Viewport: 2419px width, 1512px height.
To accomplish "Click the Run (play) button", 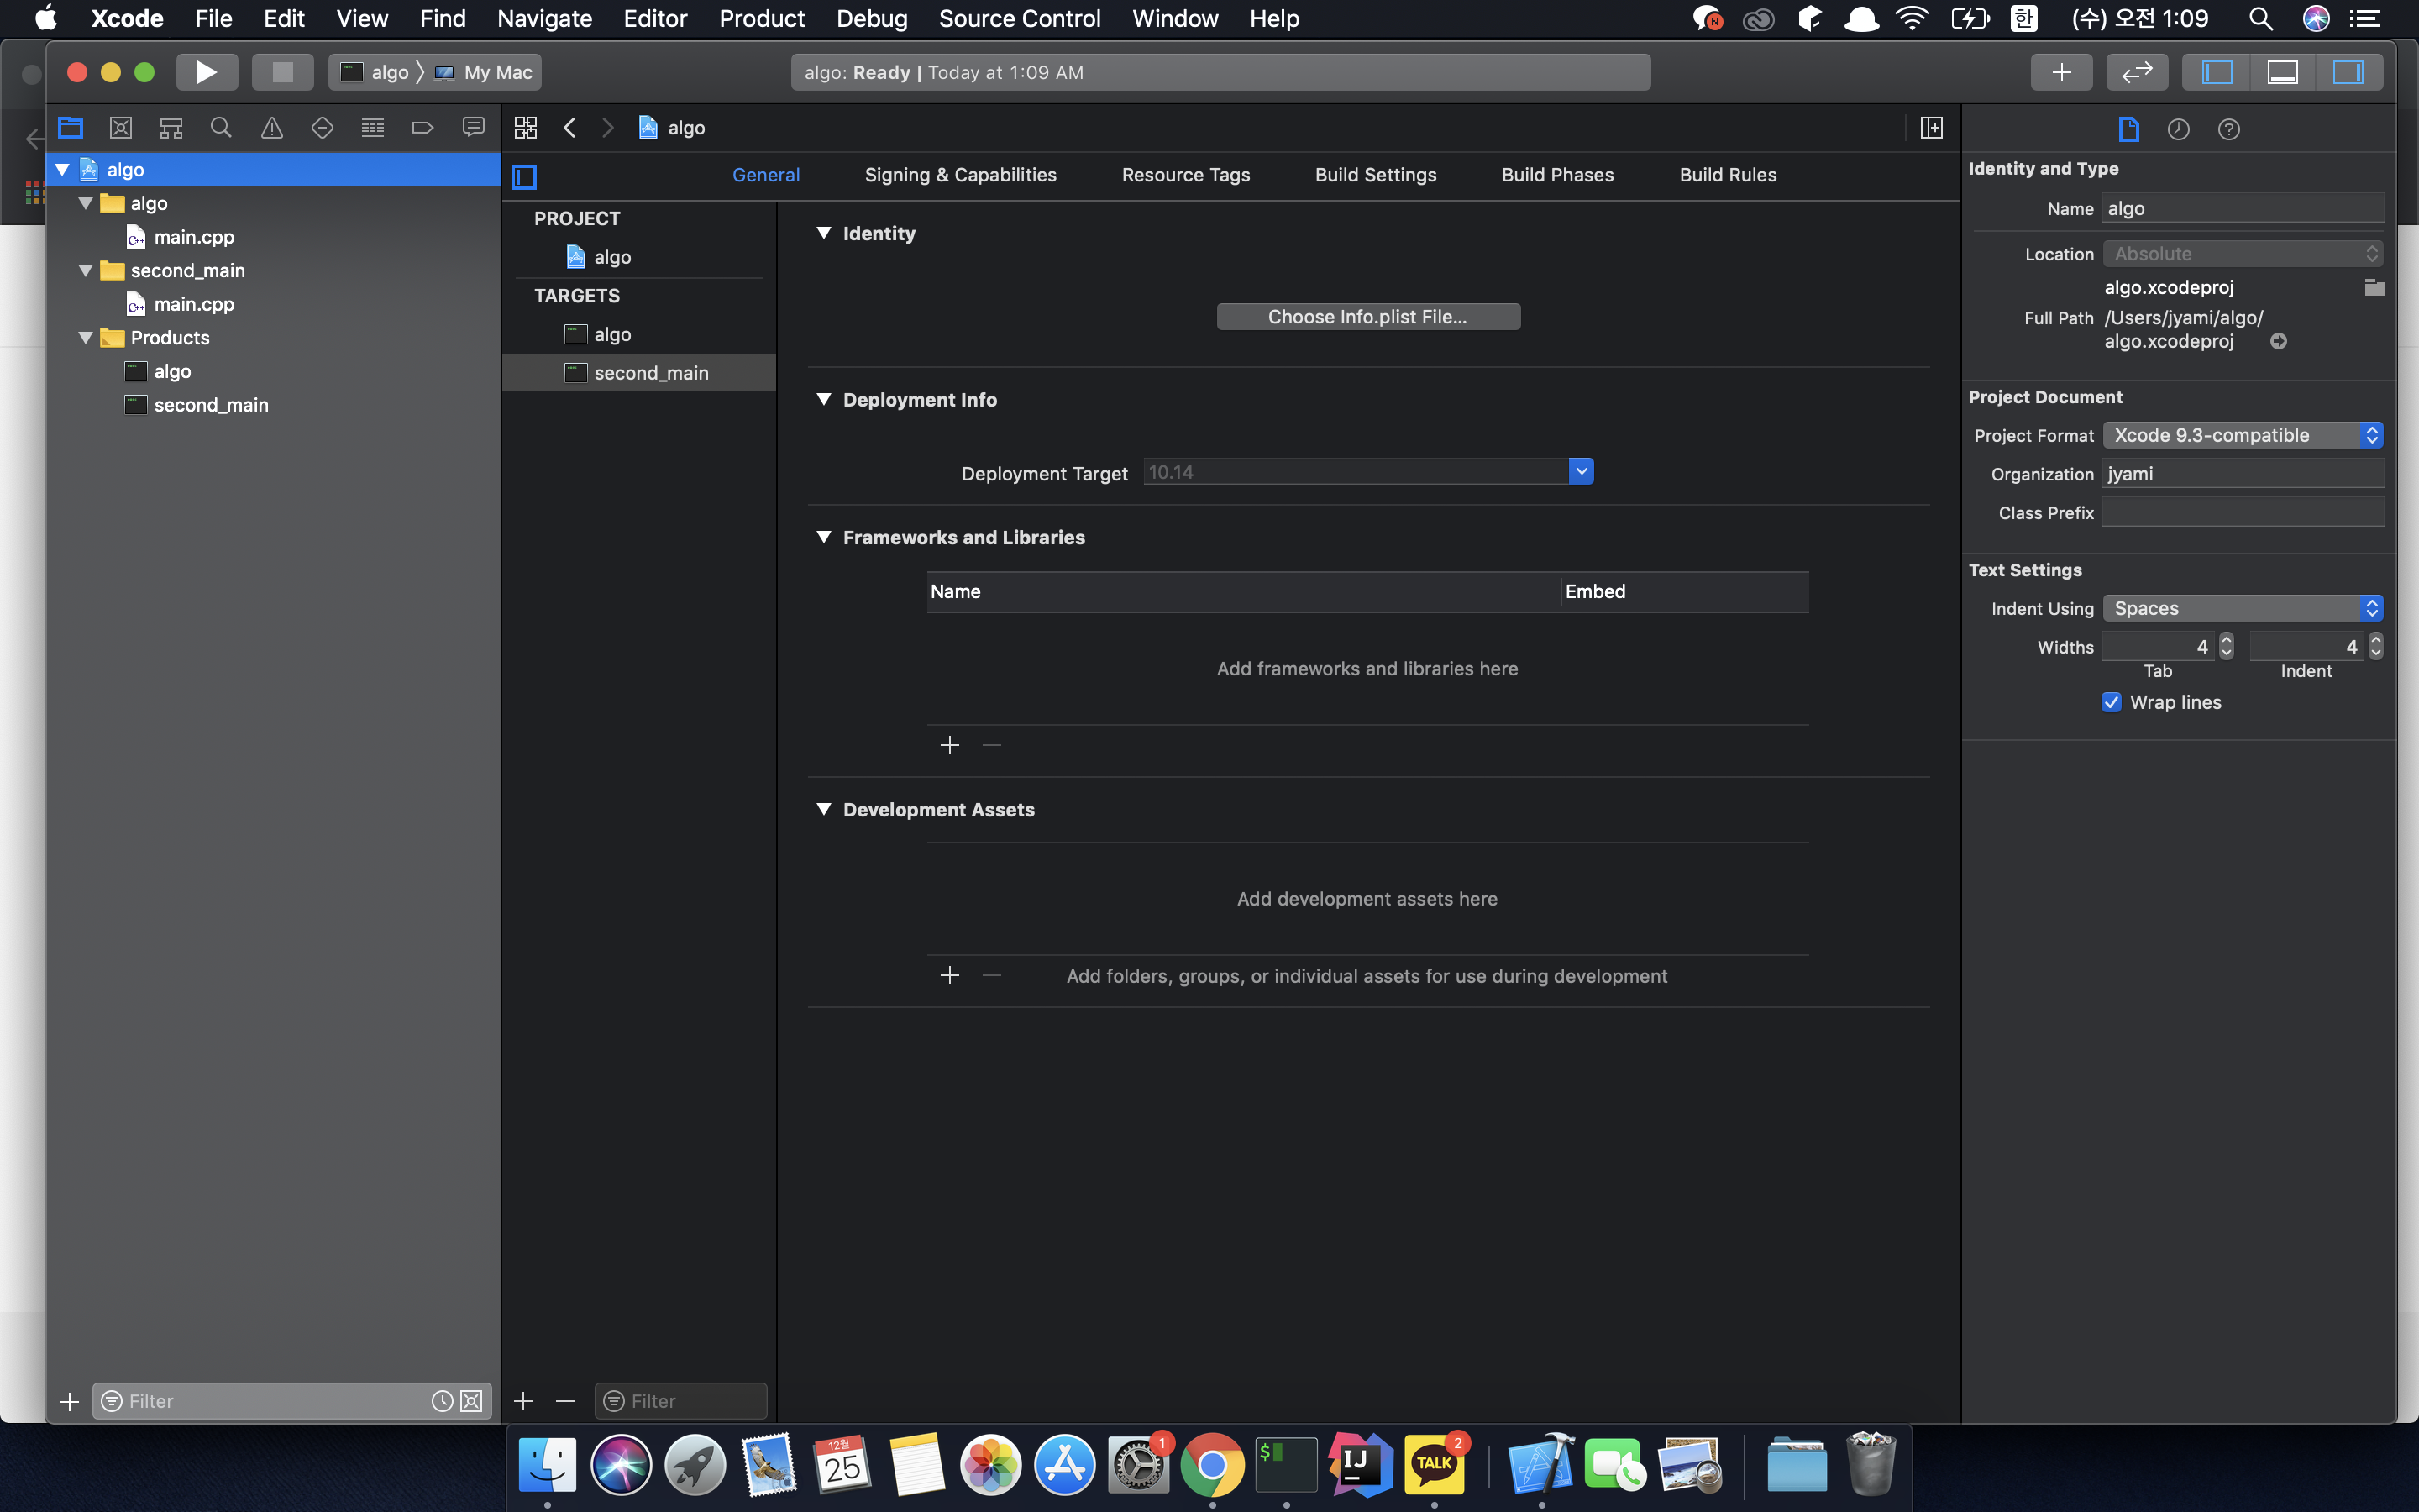I will [206, 72].
